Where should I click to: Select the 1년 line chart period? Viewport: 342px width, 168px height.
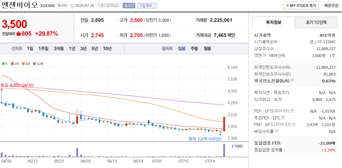point(72,48)
